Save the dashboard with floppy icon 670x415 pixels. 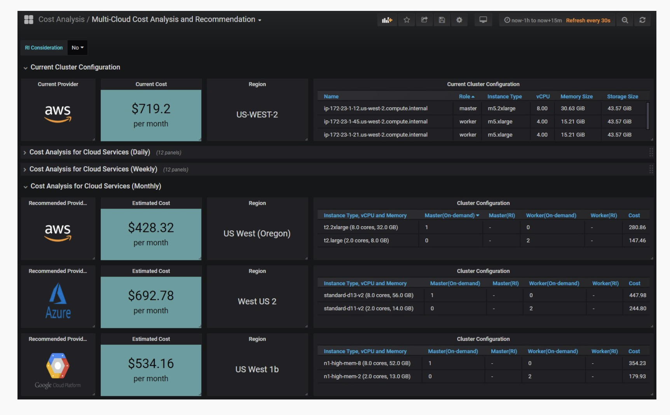(x=442, y=20)
